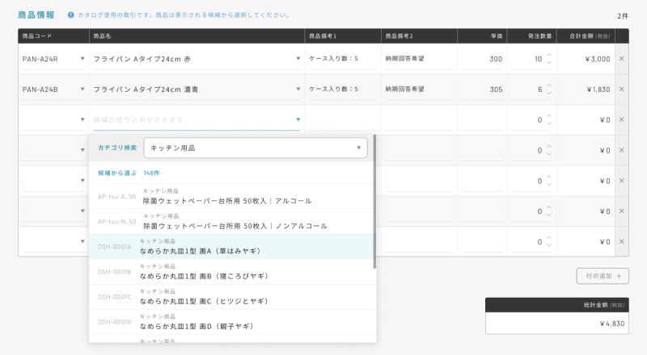Delete the PAN-A24R row with the × icon

(x=621, y=59)
